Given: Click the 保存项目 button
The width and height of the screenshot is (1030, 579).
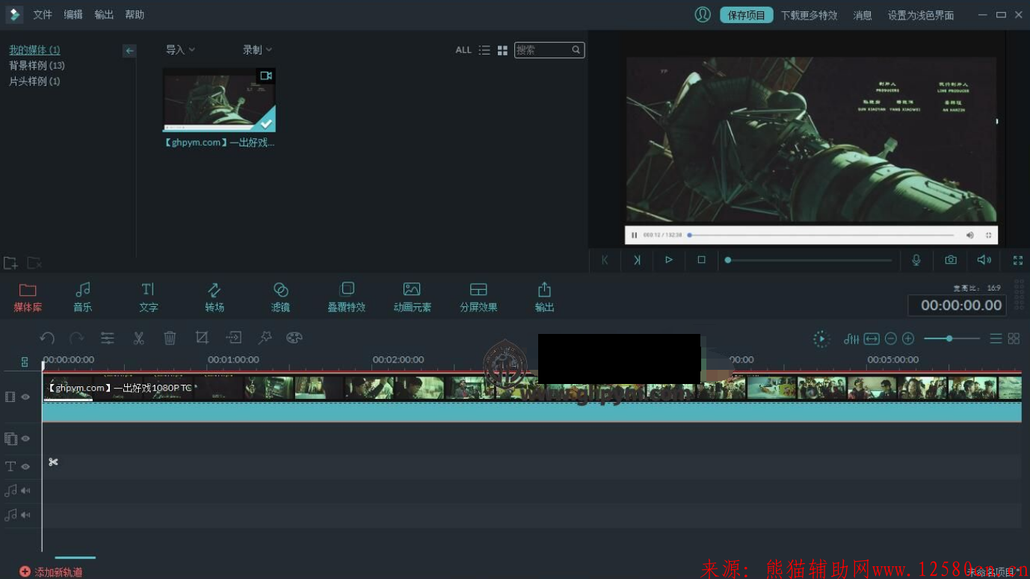Looking at the screenshot, I should 745,14.
